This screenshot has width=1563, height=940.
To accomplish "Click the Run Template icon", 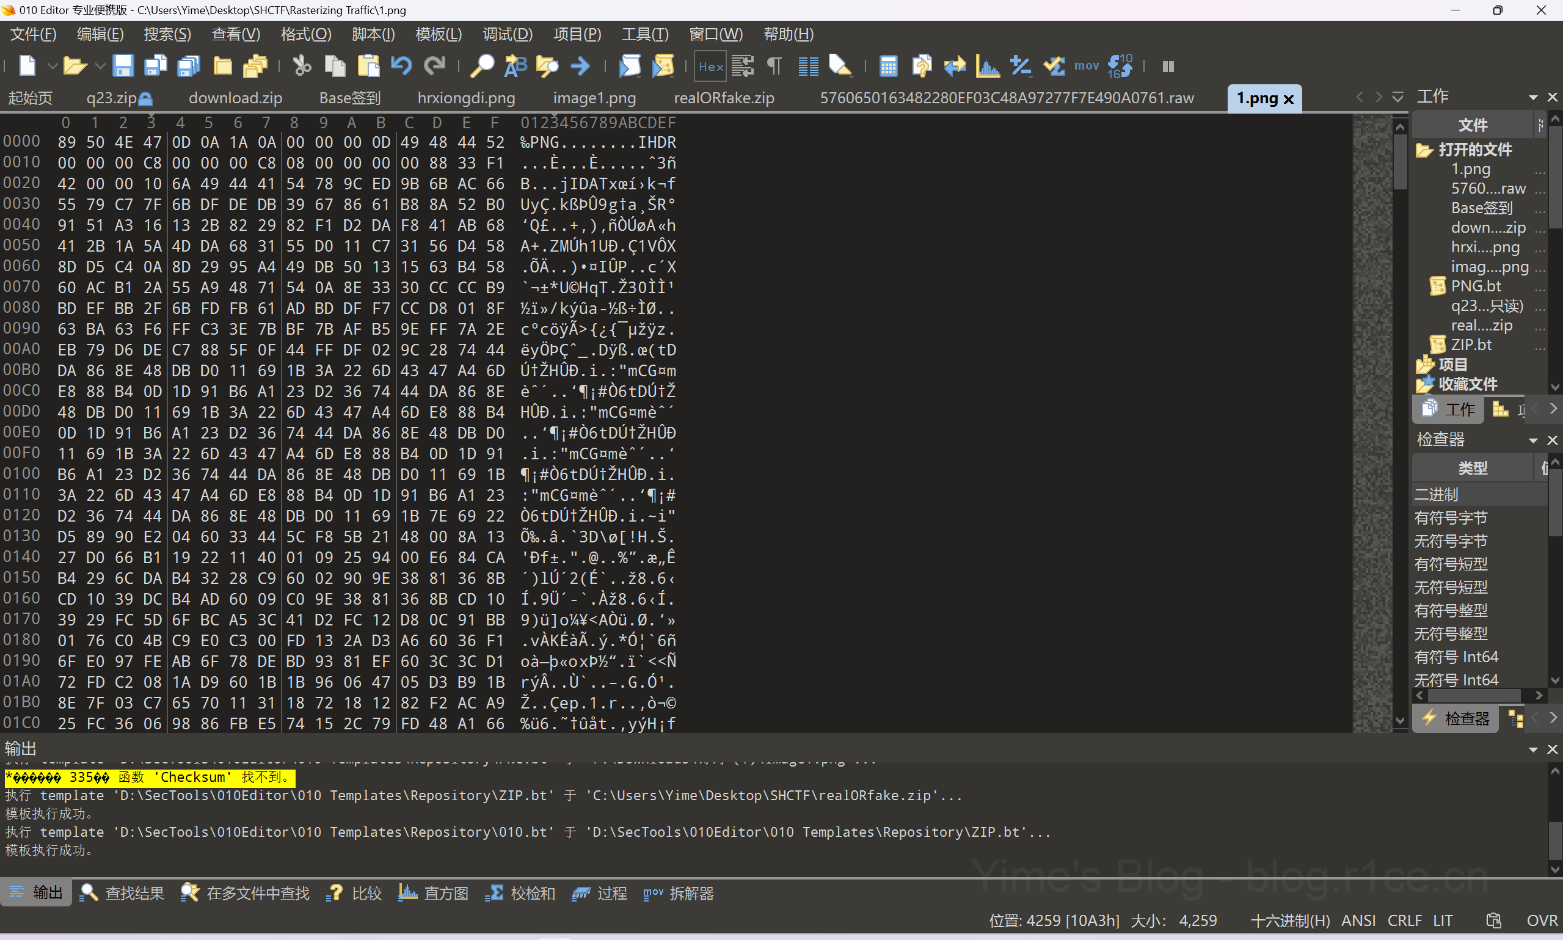I will click(663, 66).
